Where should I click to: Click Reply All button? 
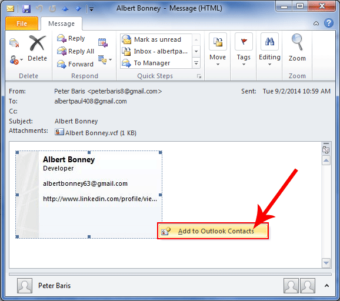75,51
